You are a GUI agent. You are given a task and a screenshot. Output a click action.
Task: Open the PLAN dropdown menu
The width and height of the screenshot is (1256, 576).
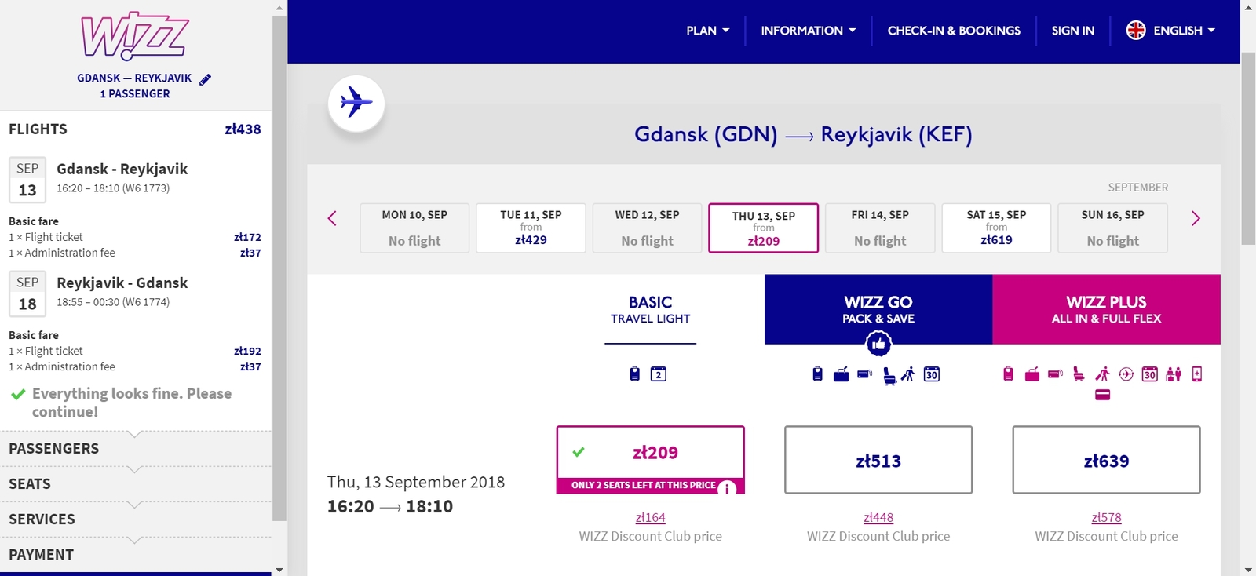(708, 31)
